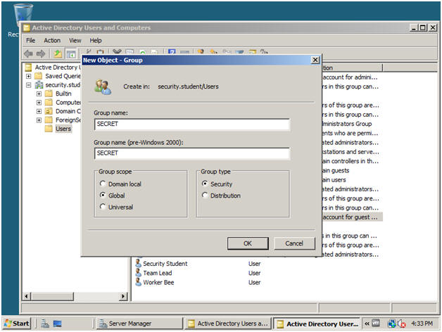Toggle the Show/Hide Console Tree icon
The height and width of the screenshot is (332, 442).
tap(71, 53)
